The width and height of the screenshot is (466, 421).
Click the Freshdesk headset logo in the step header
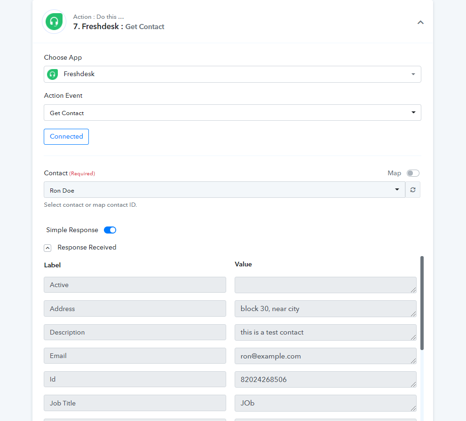[x=54, y=22]
